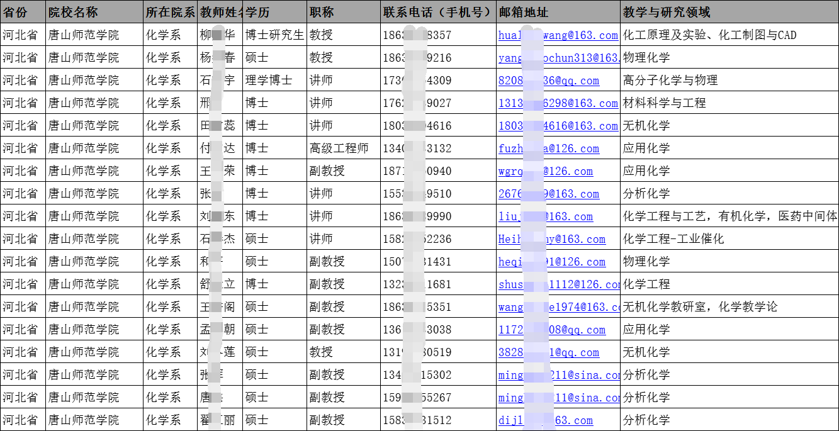Open the hual...wang@163.com email link
The width and height of the screenshot is (839, 431).
(x=557, y=35)
